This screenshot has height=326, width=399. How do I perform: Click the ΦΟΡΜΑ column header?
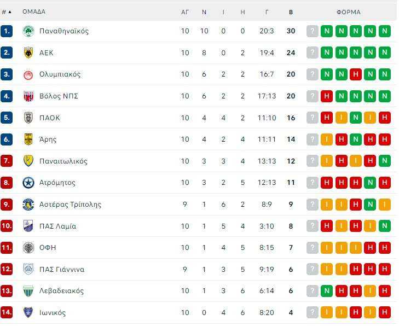[x=348, y=12]
